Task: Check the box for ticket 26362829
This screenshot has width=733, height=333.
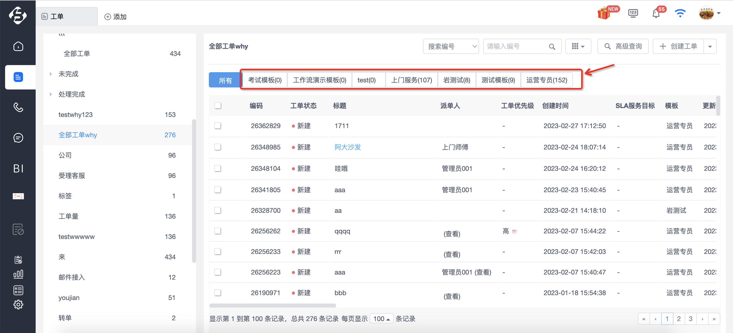Action: coord(218,126)
